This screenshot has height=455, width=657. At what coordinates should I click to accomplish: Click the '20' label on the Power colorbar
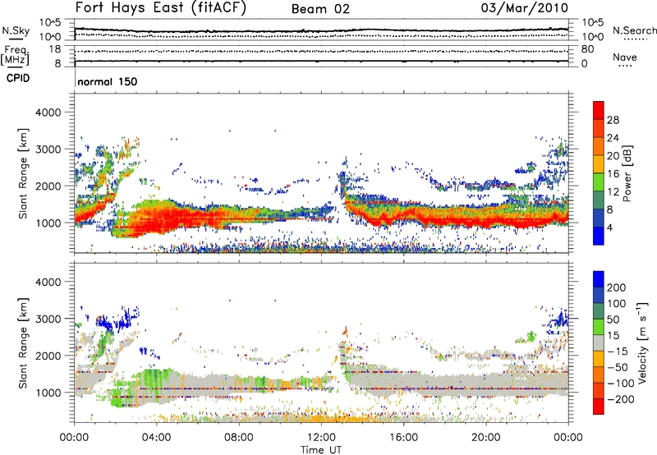(x=613, y=156)
